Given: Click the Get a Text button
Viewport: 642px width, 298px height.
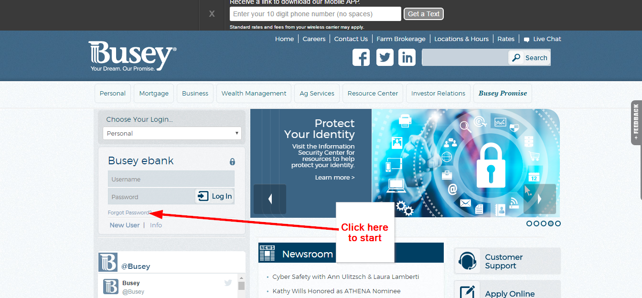Looking at the screenshot, I should click(424, 14).
